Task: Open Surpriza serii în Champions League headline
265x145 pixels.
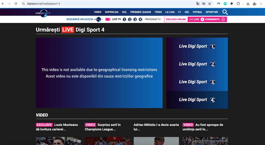Action: (103, 127)
